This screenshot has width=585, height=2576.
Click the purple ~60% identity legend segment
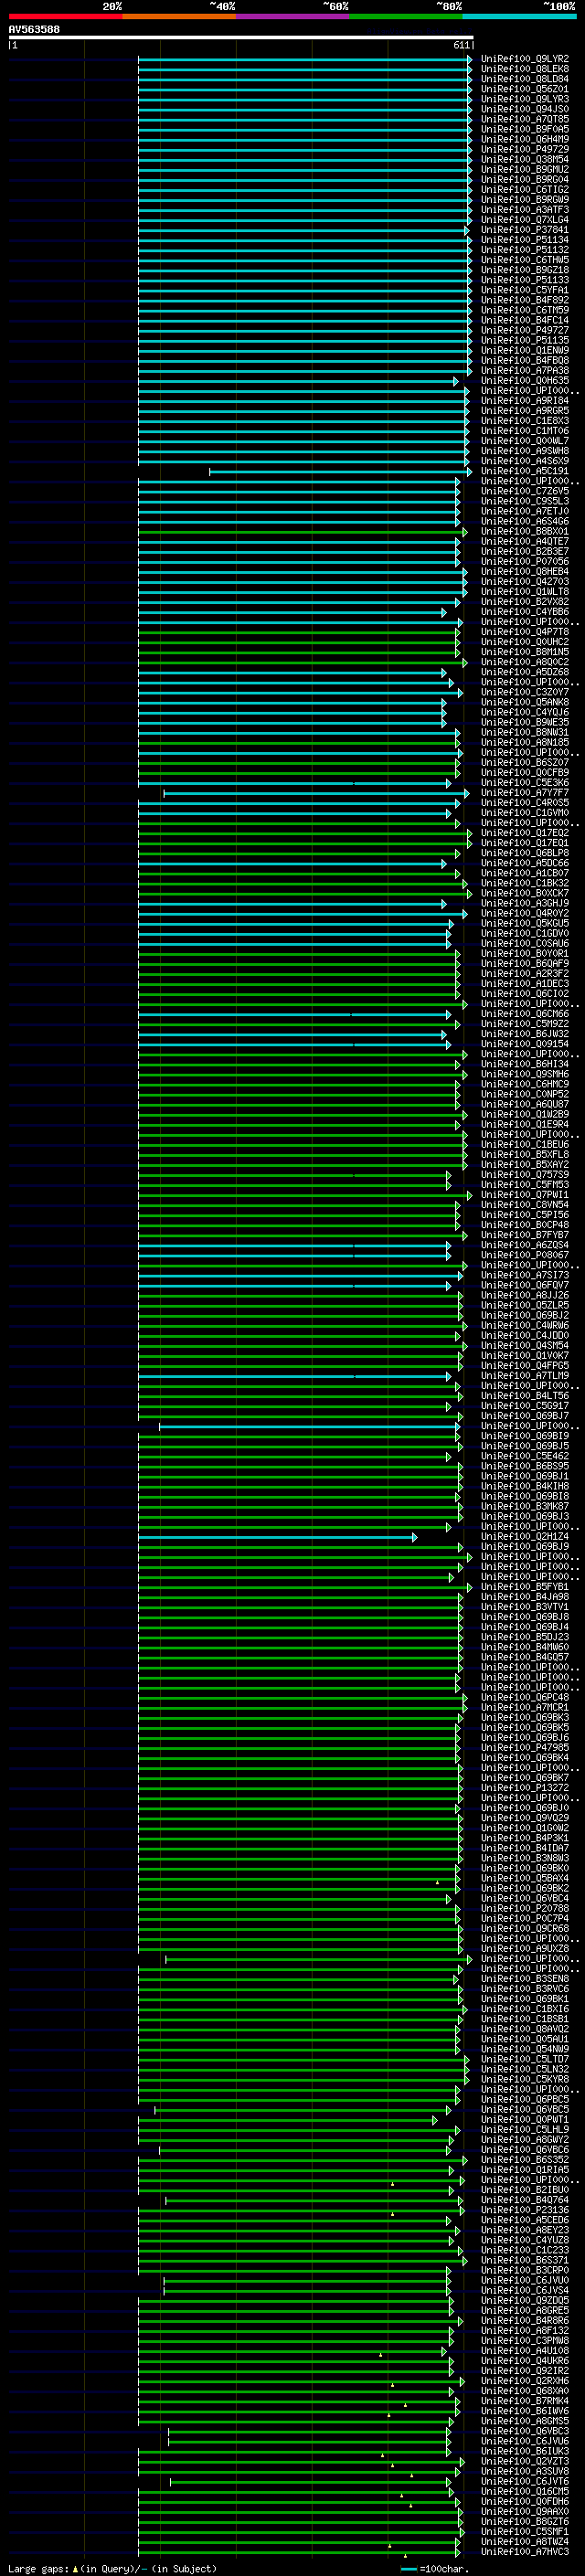tap(292, 16)
